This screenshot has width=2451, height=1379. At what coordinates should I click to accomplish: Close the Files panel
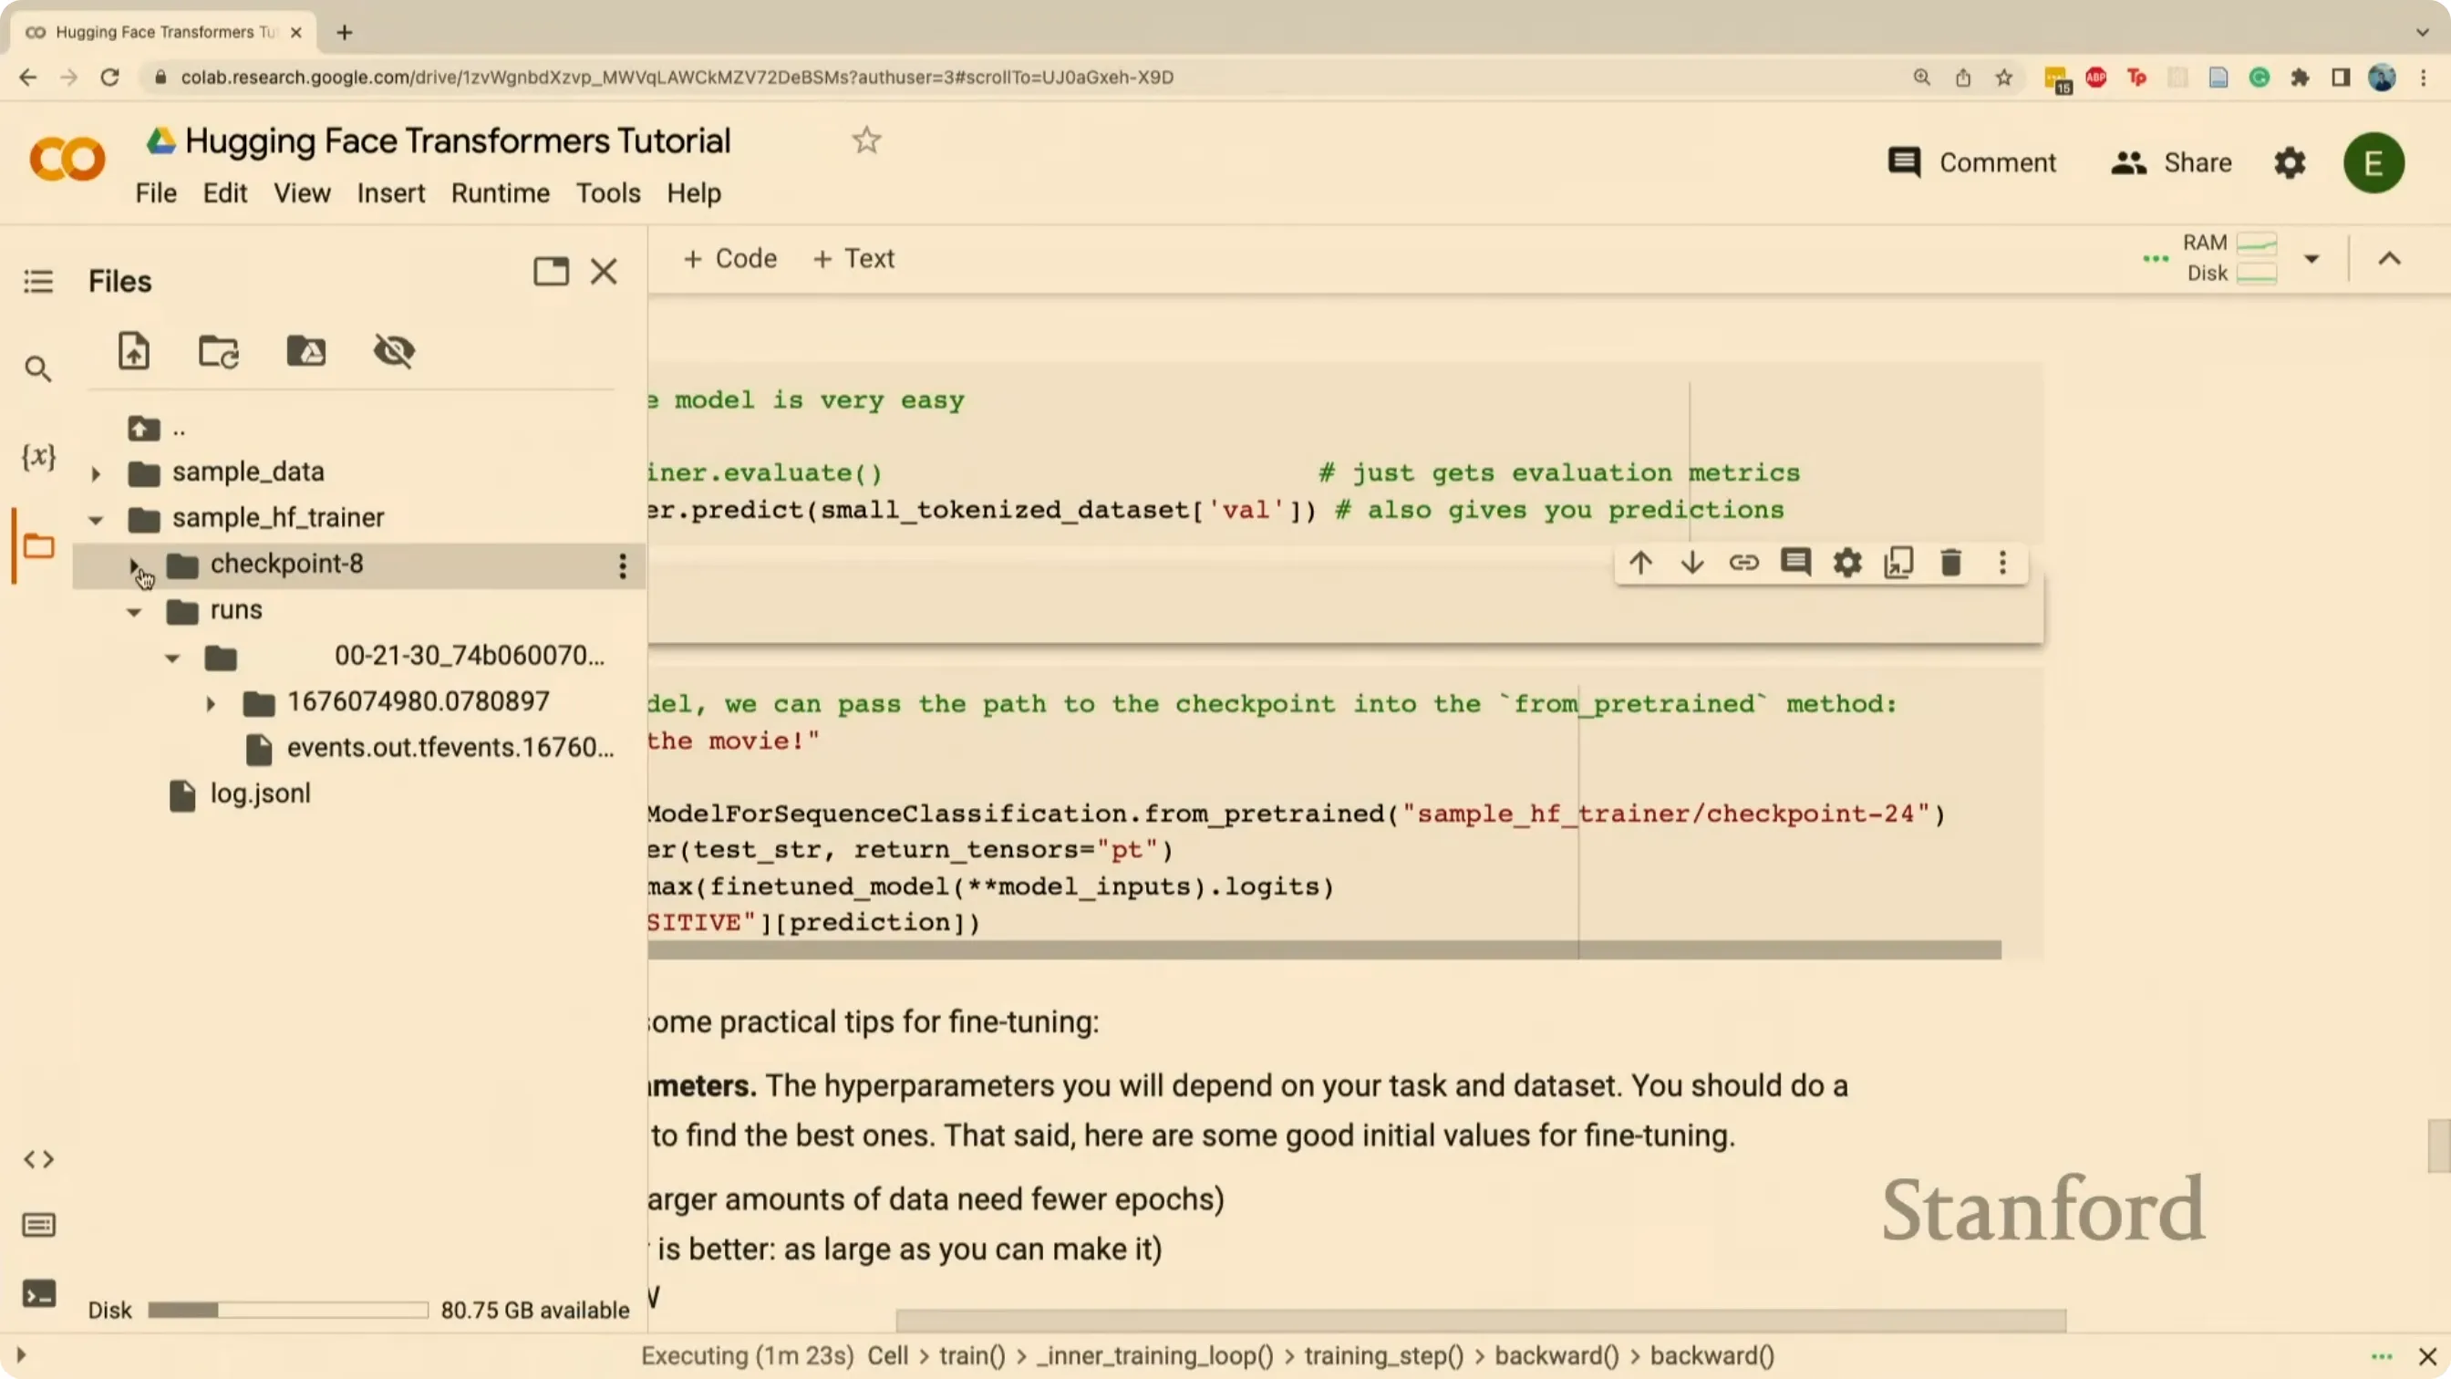click(x=605, y=272)
